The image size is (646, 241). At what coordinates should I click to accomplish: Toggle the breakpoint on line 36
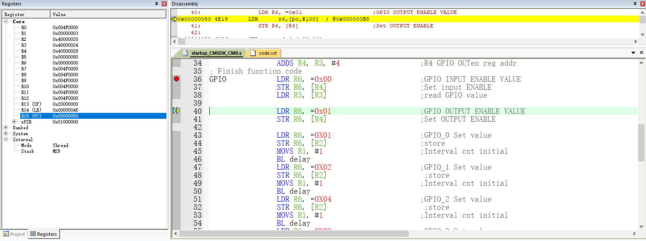pos(177,79)
